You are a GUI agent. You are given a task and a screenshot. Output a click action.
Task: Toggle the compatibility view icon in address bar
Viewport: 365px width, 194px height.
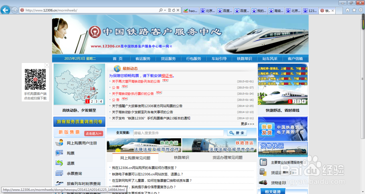[169, 10]
